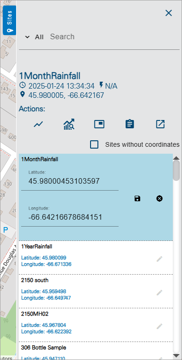Edit coordinates for 2150MH02 pencil icon

click(x=159, y=326)
